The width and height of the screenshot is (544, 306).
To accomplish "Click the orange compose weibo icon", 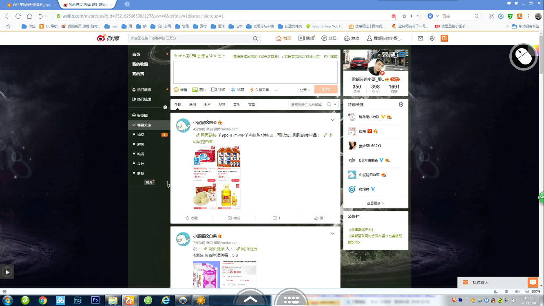I will point(444,38).
